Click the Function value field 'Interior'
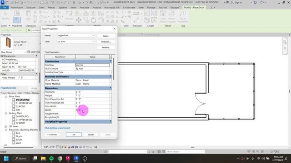 coord(92,65)
